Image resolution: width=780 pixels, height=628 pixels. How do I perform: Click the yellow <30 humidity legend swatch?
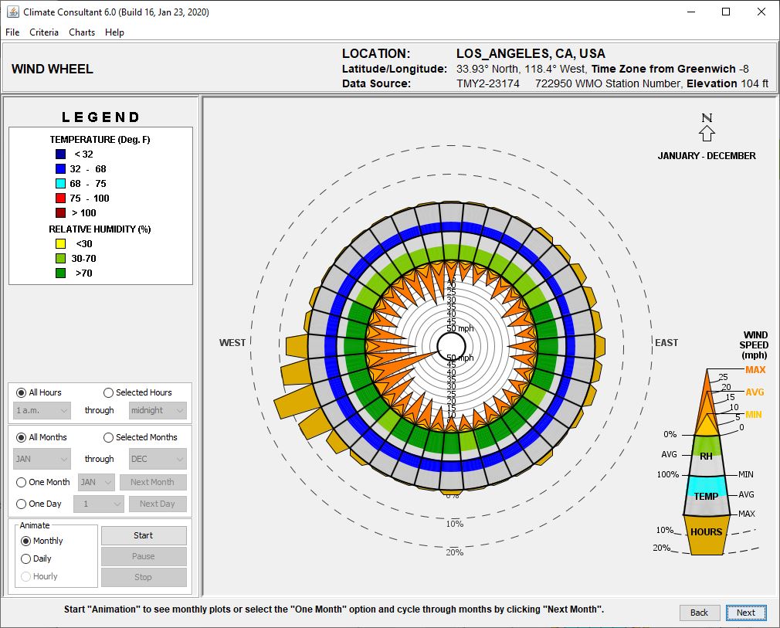[60, 244]
